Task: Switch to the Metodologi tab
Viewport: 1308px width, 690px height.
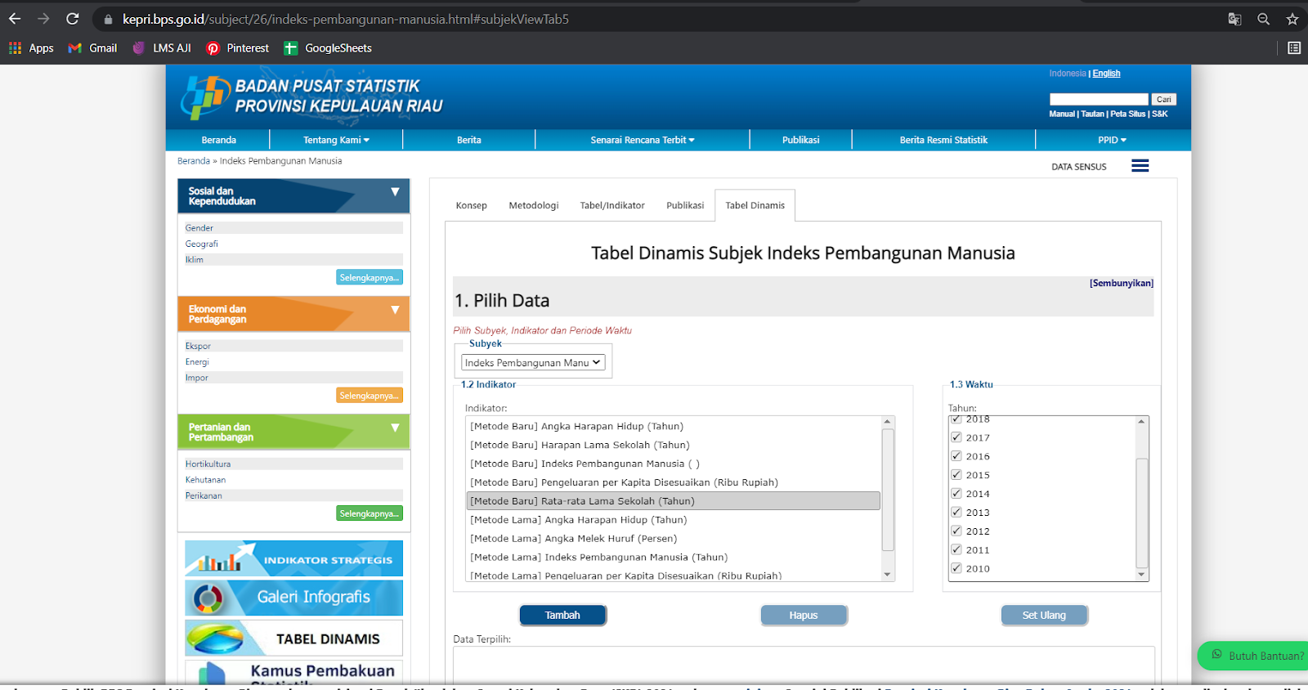Action: 533,205
